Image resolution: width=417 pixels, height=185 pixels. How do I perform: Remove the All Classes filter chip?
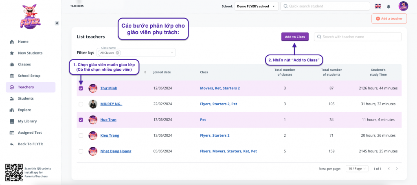coord(118,53)
